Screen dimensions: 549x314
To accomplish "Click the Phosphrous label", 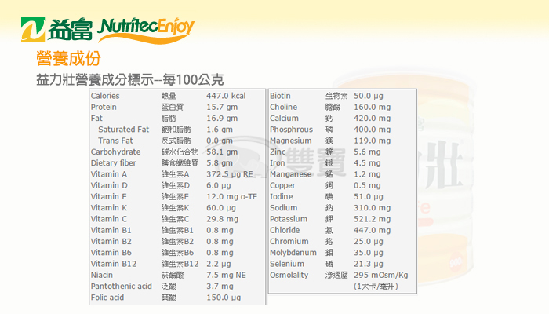I will pyautogui.click(x=291, y=130).
